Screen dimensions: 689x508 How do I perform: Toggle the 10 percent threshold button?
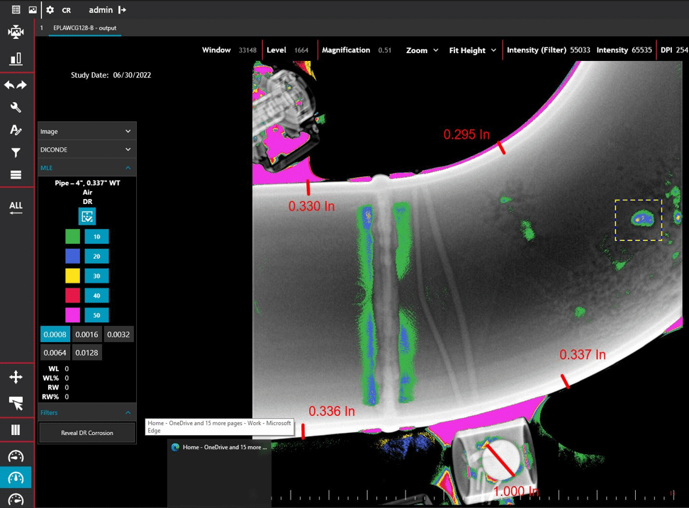(x=96, y=237)
